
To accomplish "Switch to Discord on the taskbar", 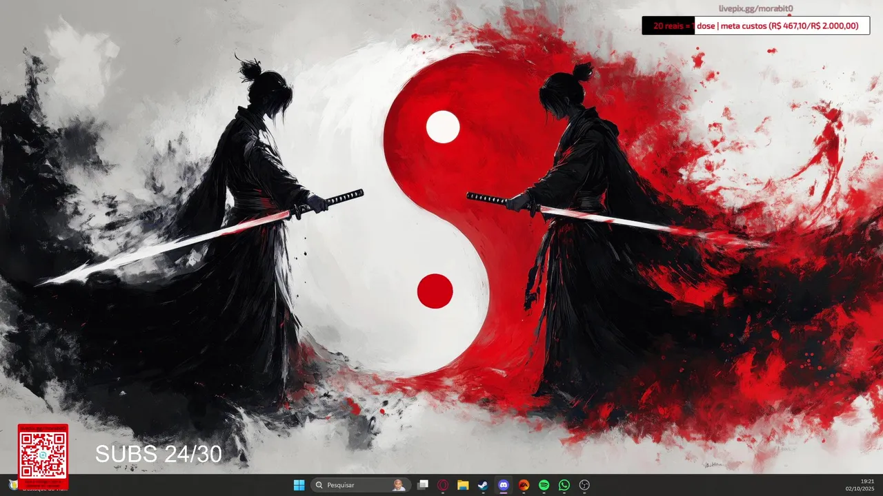I will pos(504,485).
